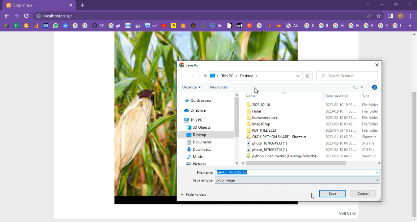Click the Save button
This screenshot has width=417, height=222.
click(332, 194)
